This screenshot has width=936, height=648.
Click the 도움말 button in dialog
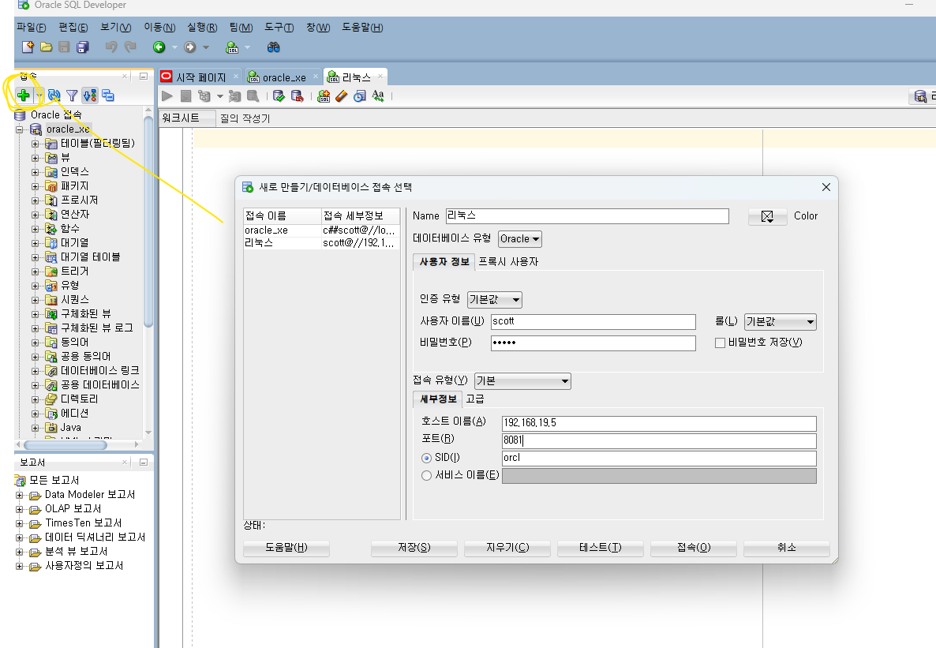286,548
